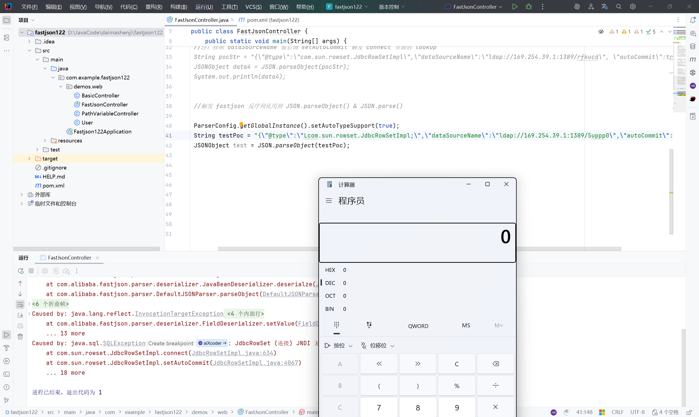Image resolution: width=699 pixels, height=417 pixels.
Task: Click the Search Everywhere magnifier icon
Action: tap(619, 7)
